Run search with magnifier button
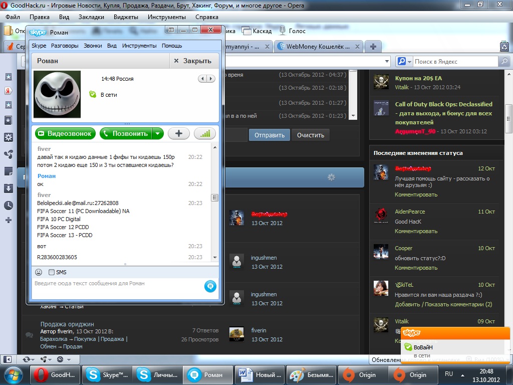The image size is (513, 385). [x=504, y=61]
